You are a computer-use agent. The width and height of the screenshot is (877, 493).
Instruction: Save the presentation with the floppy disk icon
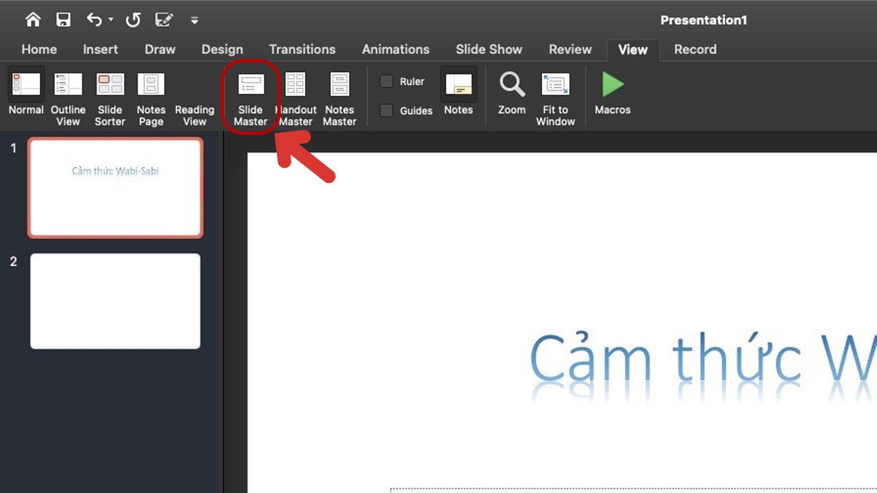(x=64, y=20)
